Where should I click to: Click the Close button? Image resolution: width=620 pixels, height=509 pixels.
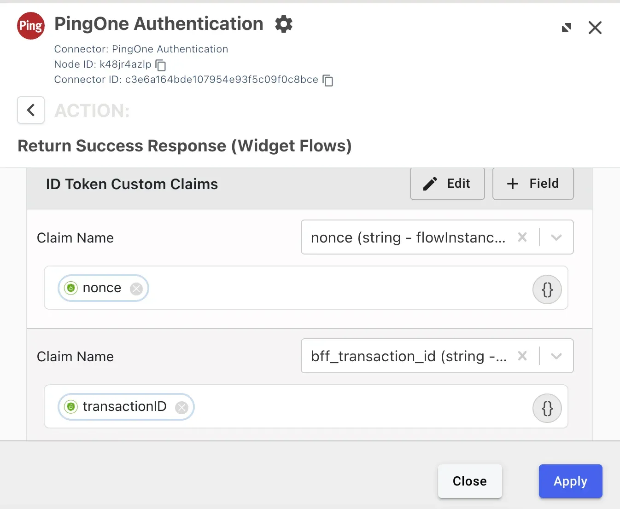[x=470, y=481]
